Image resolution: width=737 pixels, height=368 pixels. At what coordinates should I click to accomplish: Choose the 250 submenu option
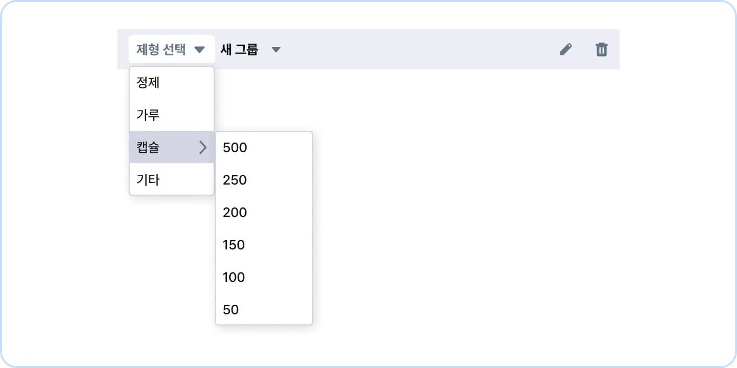coord(264,180)
